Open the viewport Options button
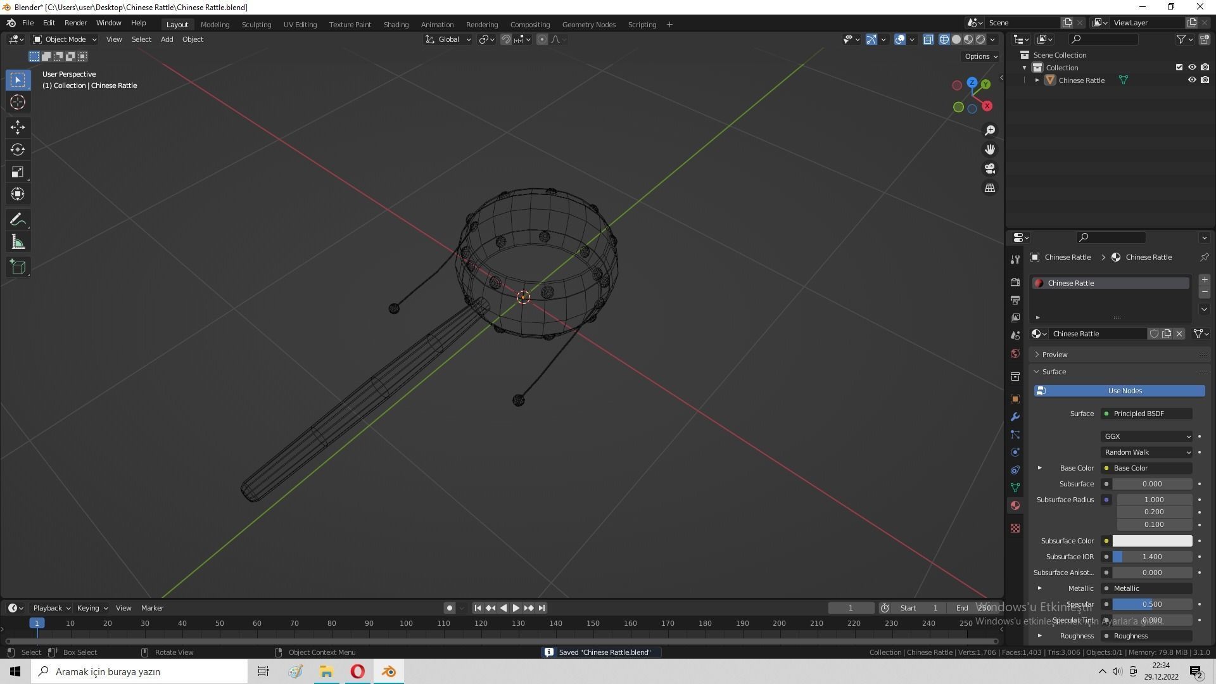The height and width of the screenshot is (684, 1216). (980, 56)
